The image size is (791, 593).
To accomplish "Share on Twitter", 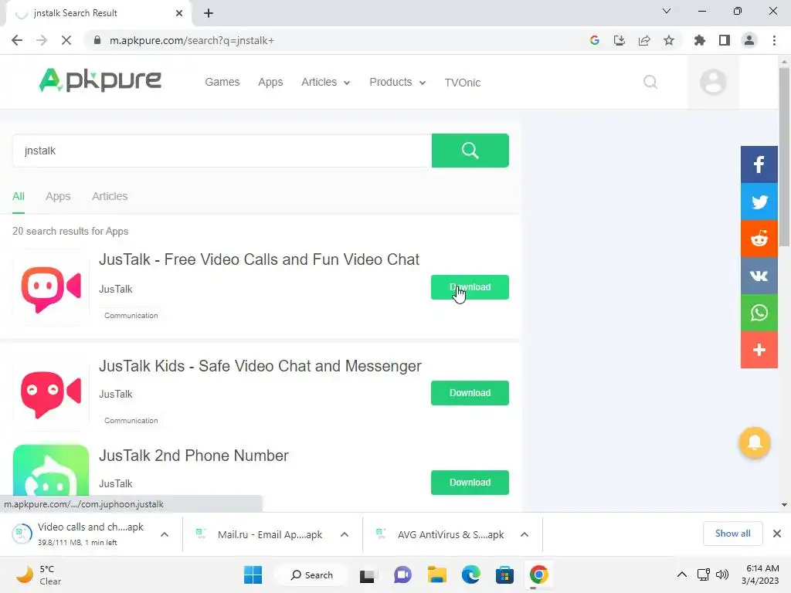I will (x=759, y=202).
